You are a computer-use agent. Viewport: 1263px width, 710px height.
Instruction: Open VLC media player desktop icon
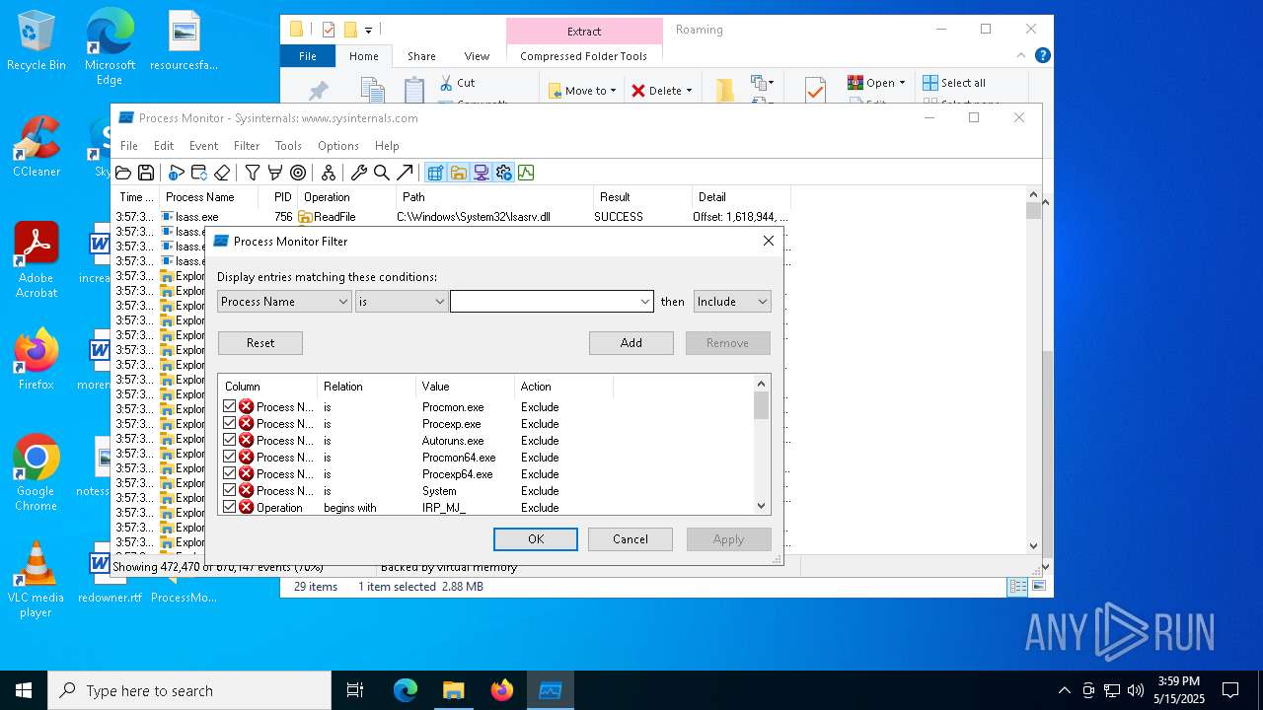pyautogui.click(x=37, y=580)
